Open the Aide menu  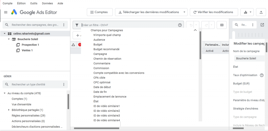click(x=60, y=3)
